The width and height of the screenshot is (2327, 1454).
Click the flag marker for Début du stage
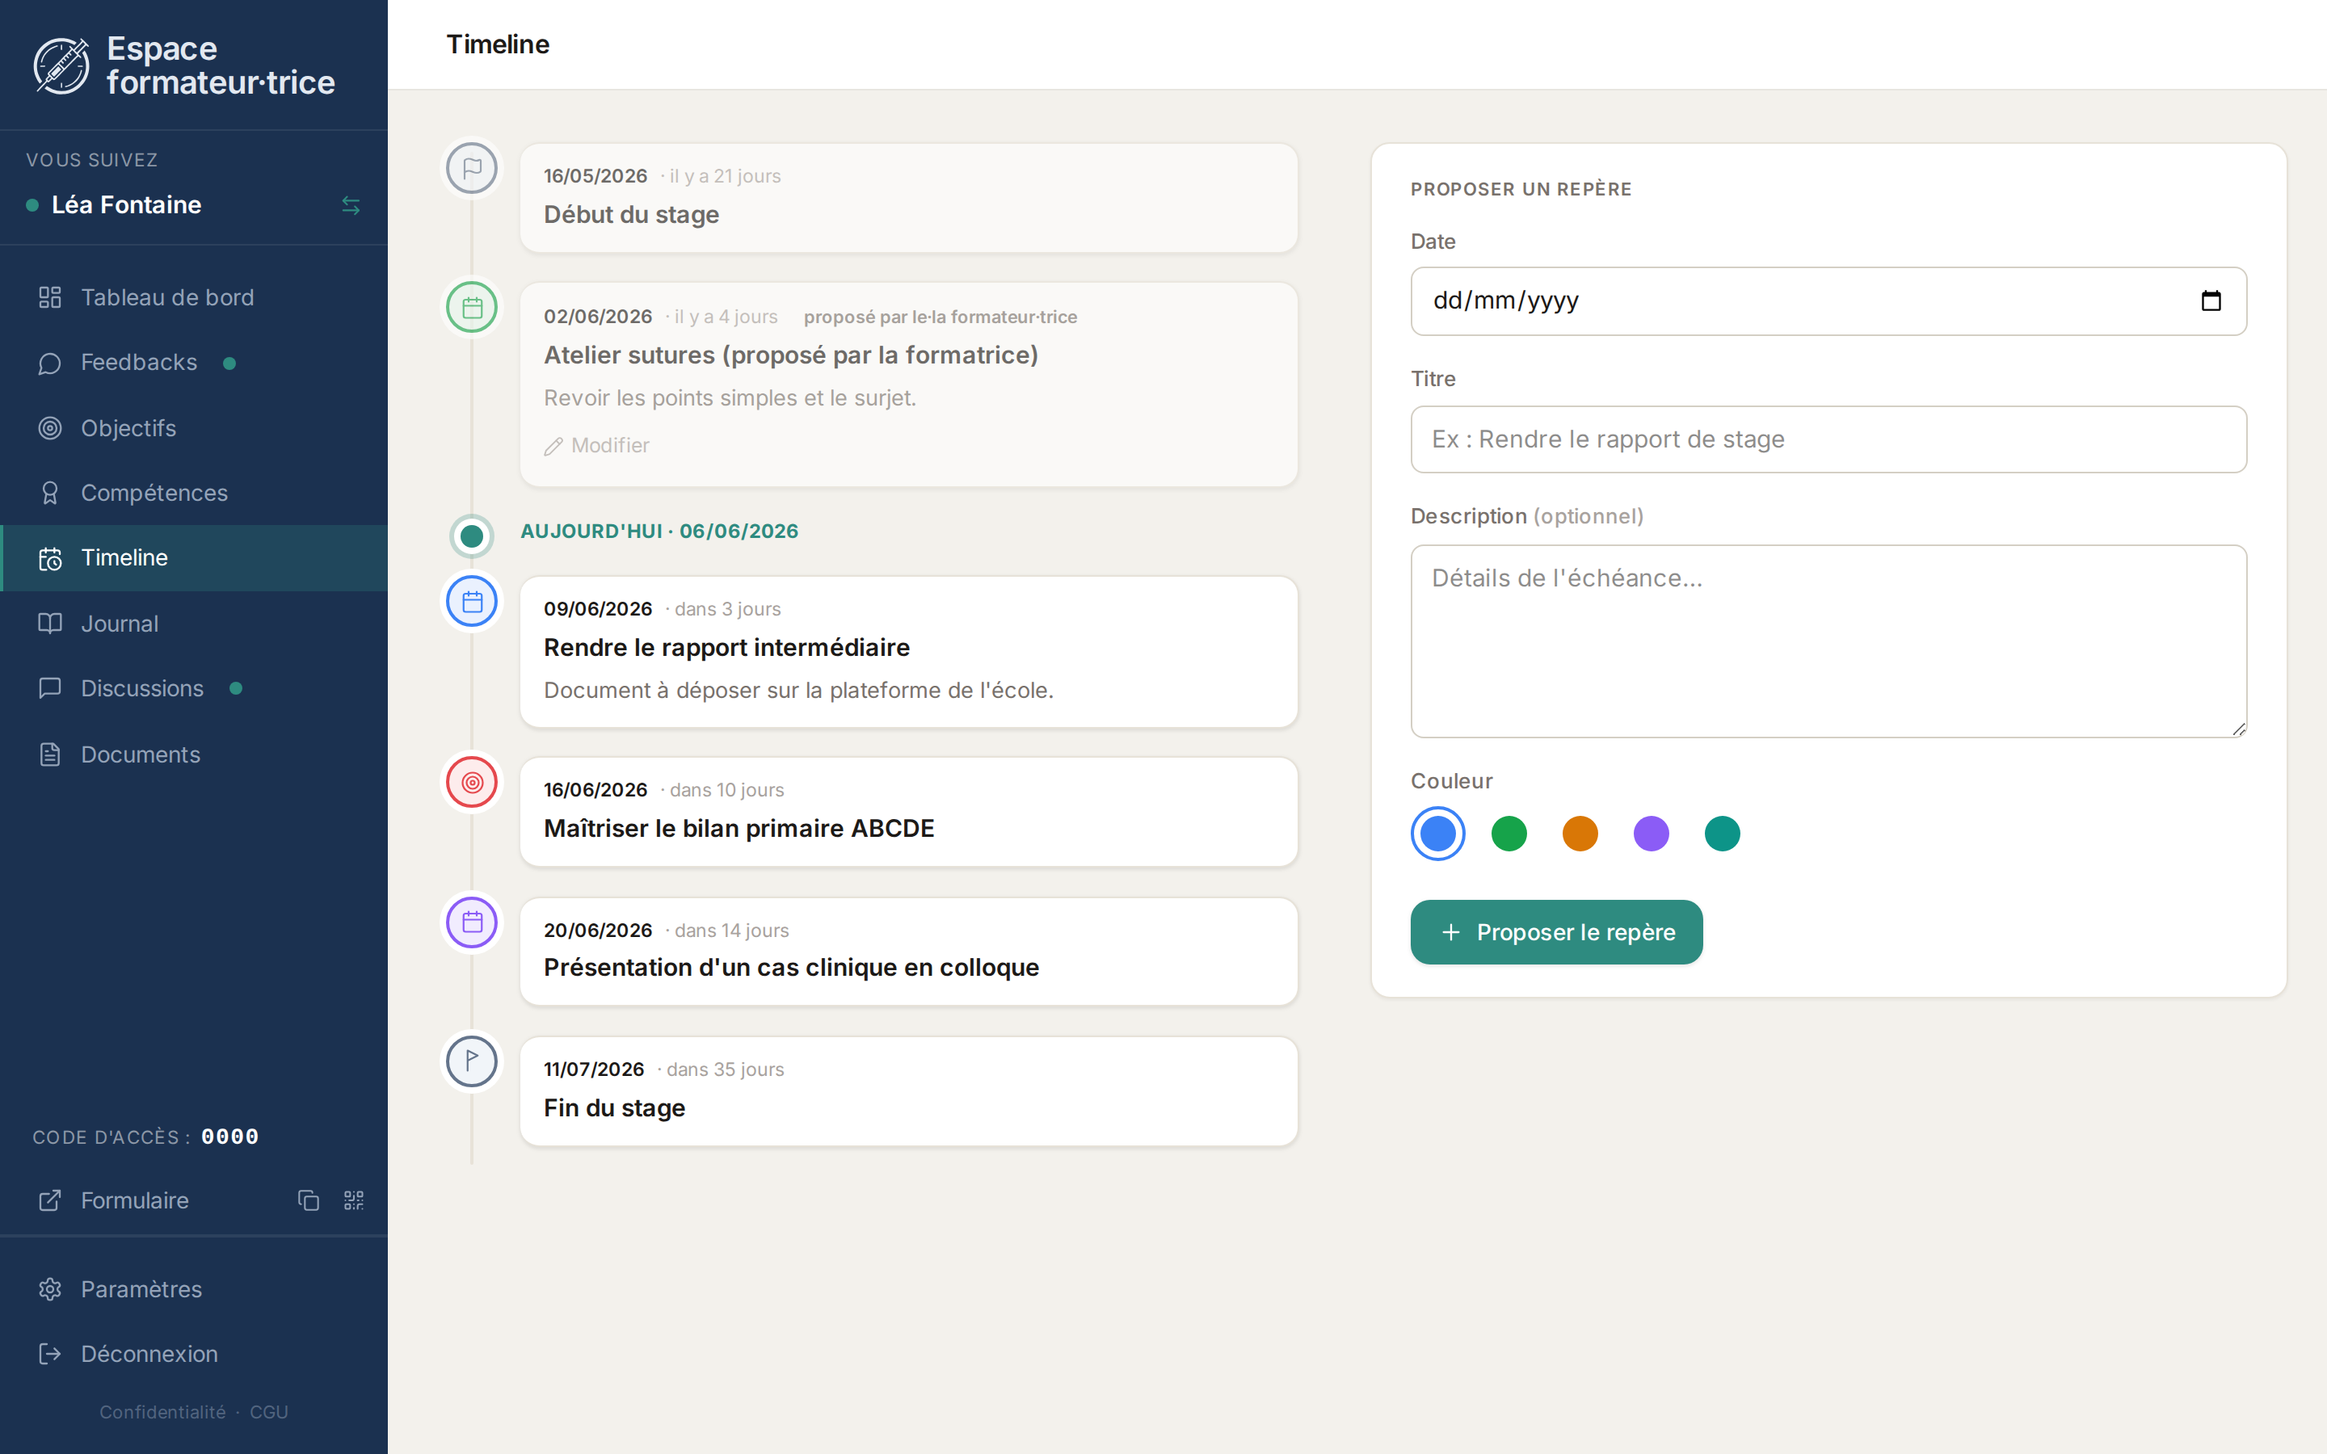[x=472, y=168]
